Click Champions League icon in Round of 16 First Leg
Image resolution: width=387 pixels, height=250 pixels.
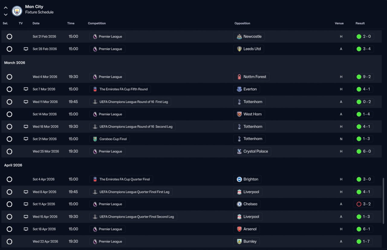pyautogui.click(x=95, y=102)
